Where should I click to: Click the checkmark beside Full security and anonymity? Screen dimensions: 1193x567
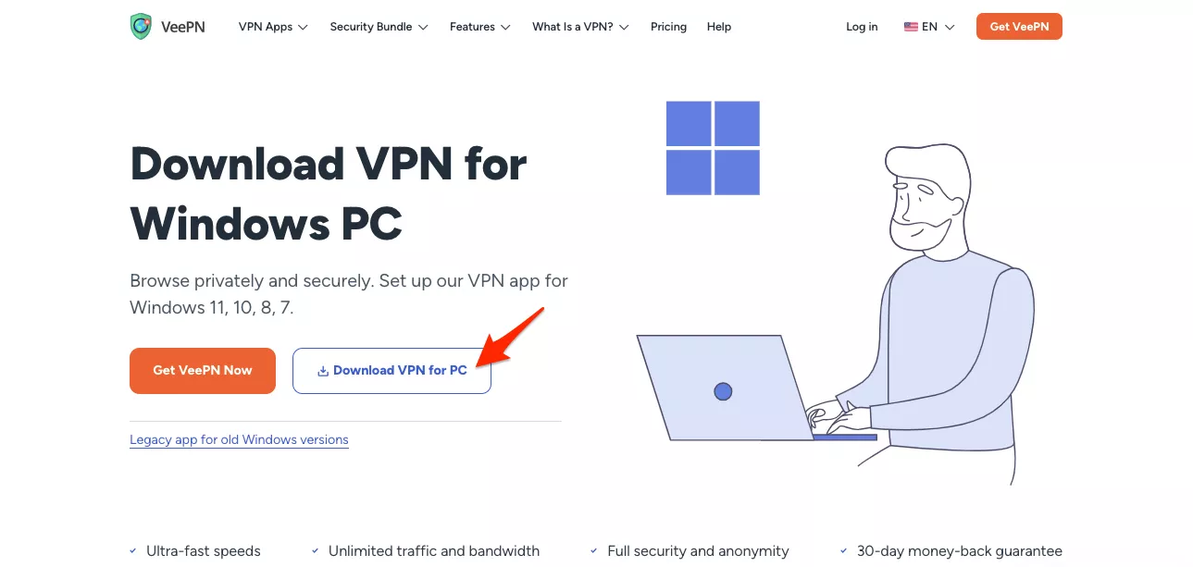594,551
